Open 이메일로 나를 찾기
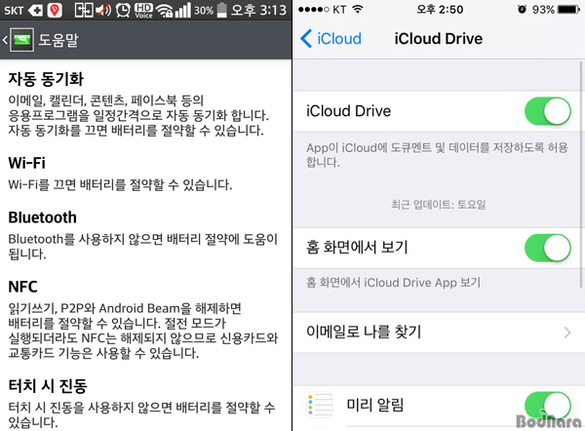Viewport: 585px width, 431px height. click(x=439, y=332)
